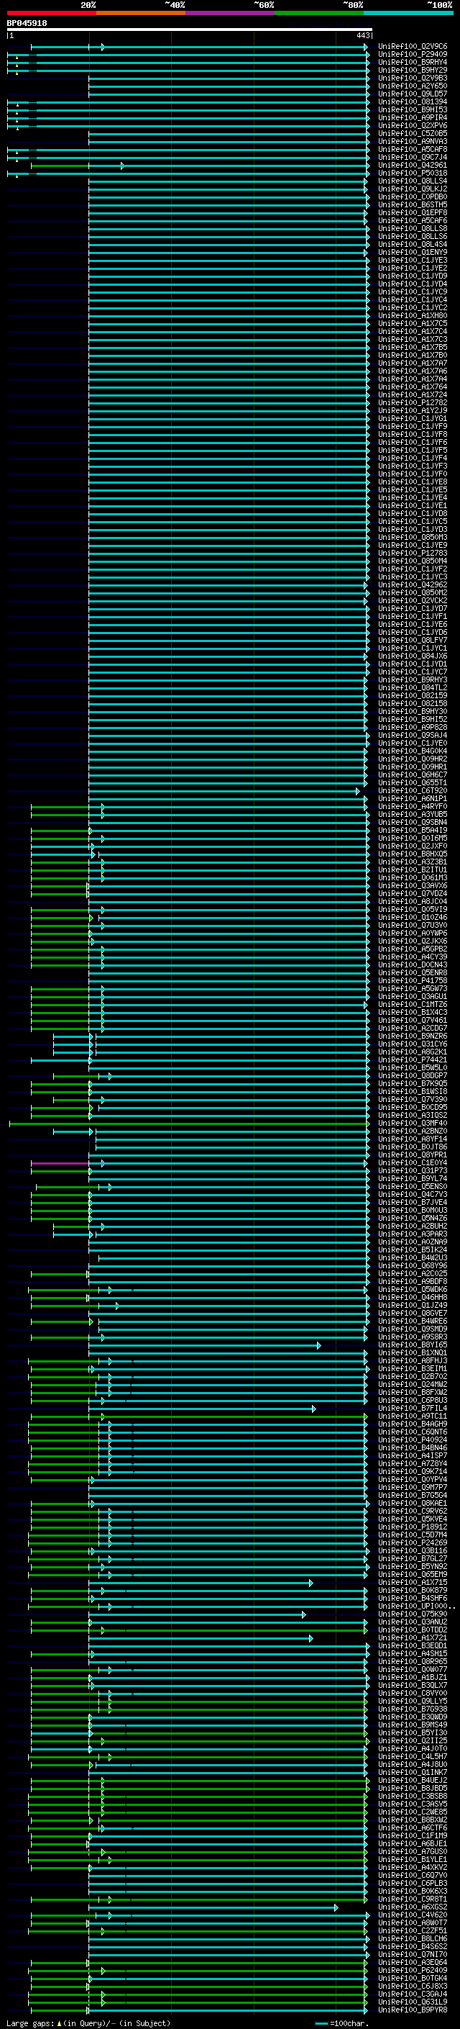Screen dimensions: 460x2029
Task: Open hit UniRef100_Q2V9B3
Action: (413, 78)
